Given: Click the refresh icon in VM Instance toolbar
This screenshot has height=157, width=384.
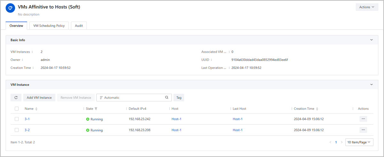Looking at the screenshot, I should point(16,98).
